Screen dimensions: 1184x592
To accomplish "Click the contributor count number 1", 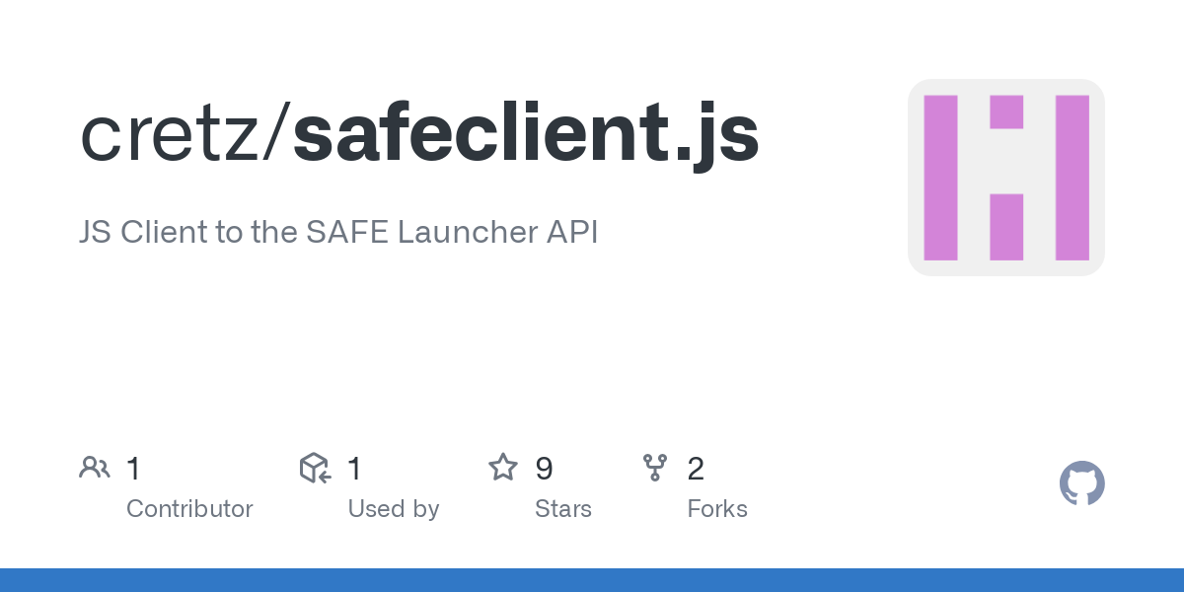I will (134, 469).
